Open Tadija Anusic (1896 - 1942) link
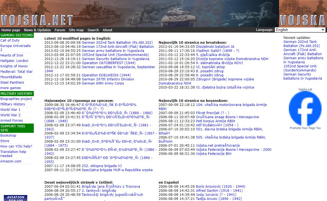The image size is (327, 201). [219, 199]
